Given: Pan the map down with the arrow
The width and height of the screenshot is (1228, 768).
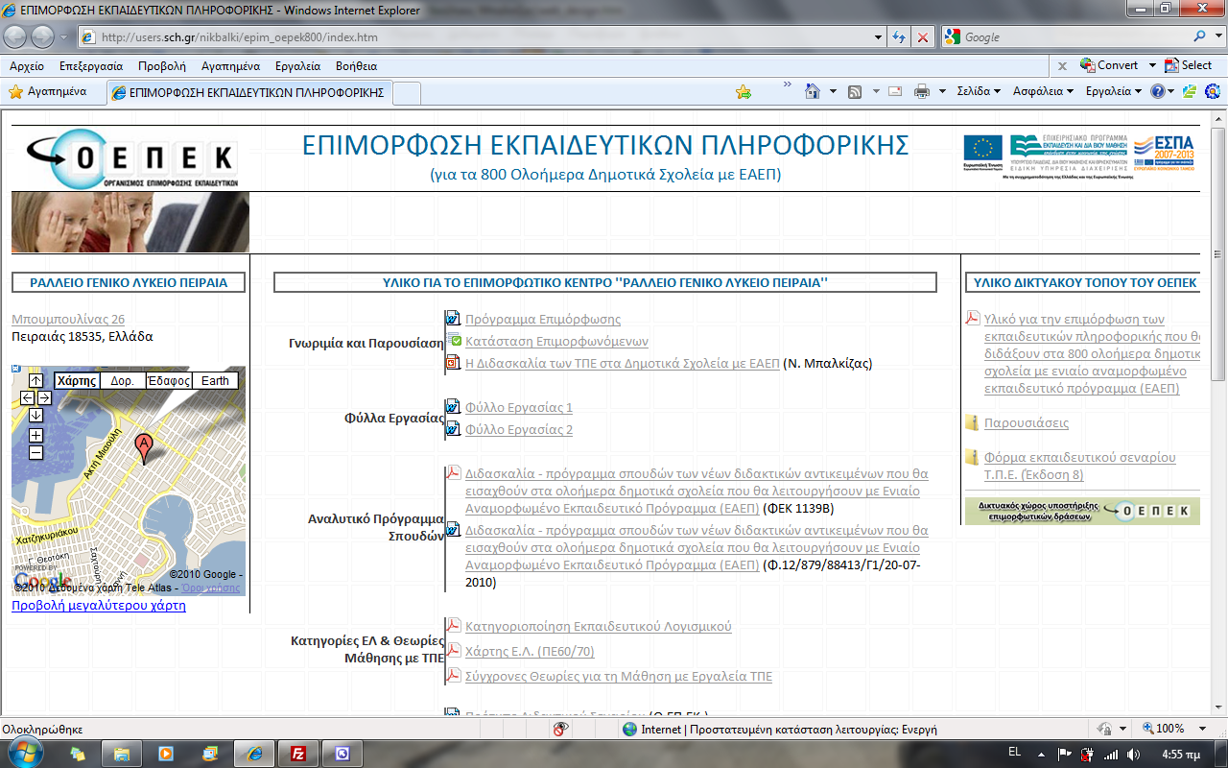Looking at the screenshot, I should click(35, 415).
